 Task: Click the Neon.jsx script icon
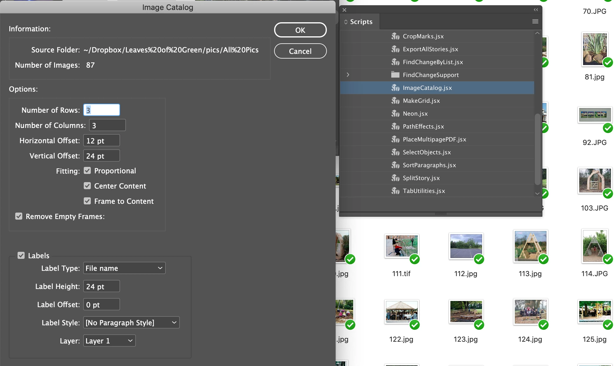pyautogui.click(x=395, y=114)
